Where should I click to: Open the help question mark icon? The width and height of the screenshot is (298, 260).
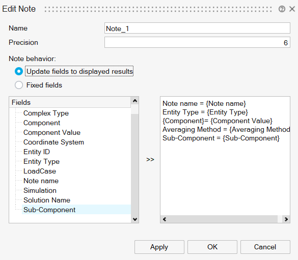[282, 9]
